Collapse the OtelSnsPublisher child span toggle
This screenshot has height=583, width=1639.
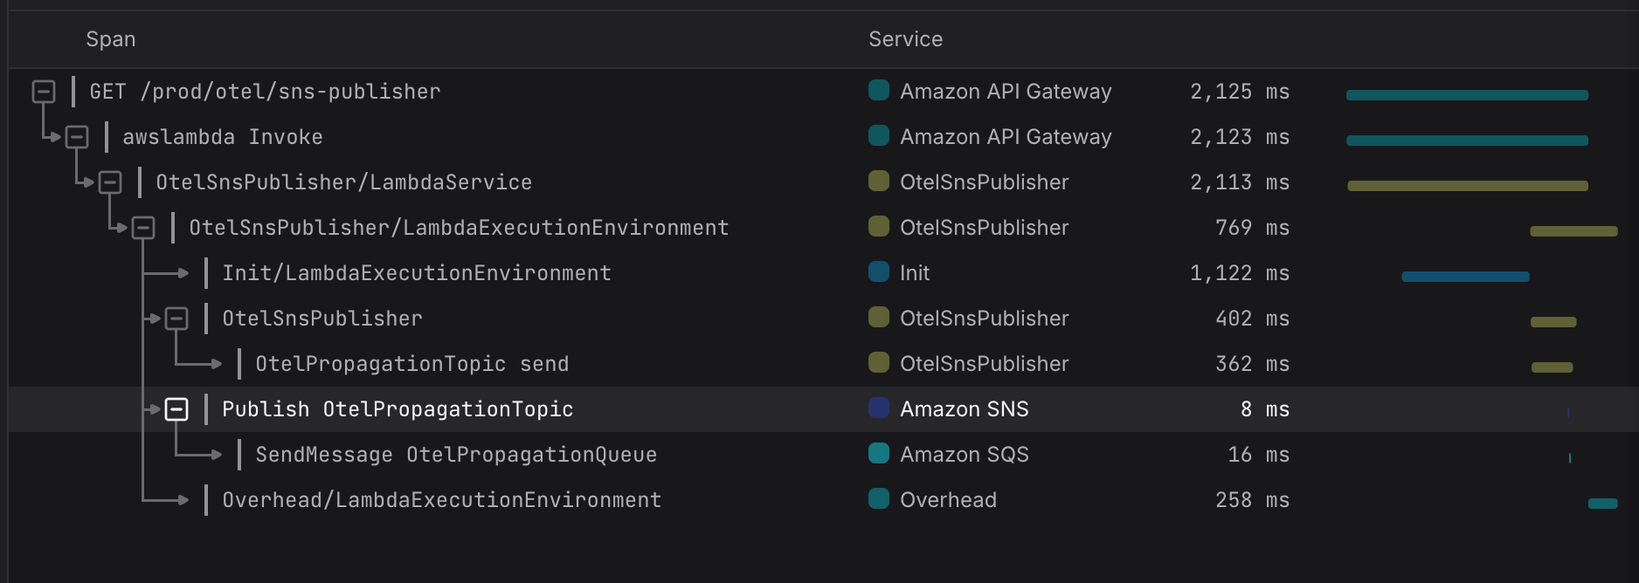(x=176, y=319)
